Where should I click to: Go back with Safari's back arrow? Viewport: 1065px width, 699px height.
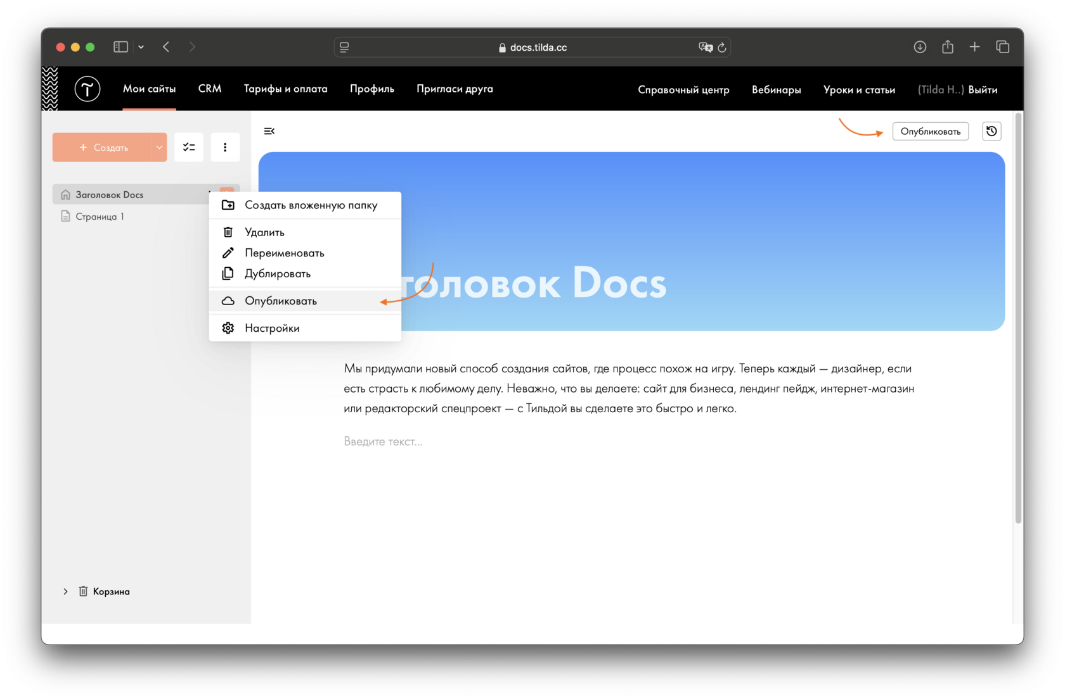166,47
